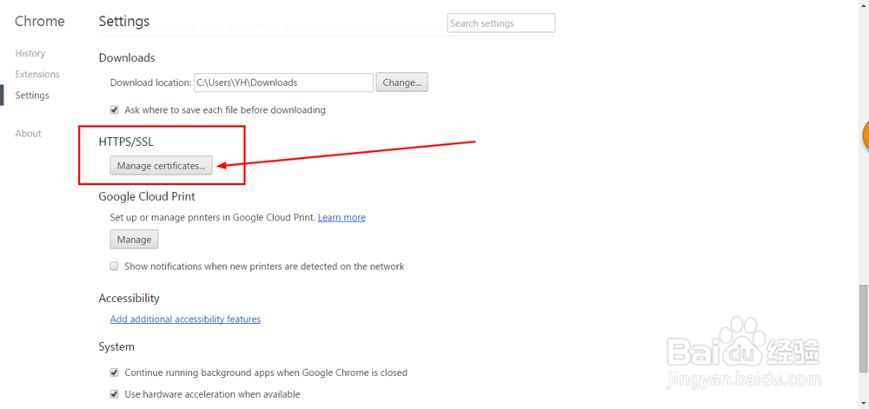Image resolution: width=869 pixels, height=409 pixels.
Task: Click the Google Cloud Print heading
Action: [147, 196]
